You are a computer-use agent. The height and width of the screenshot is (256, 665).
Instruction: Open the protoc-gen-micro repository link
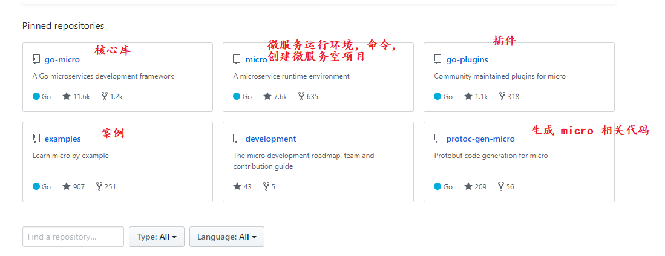480,139
